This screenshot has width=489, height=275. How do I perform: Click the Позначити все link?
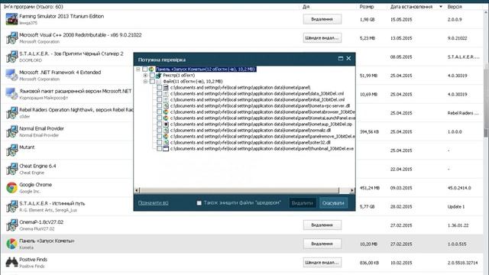pos(153,203)
